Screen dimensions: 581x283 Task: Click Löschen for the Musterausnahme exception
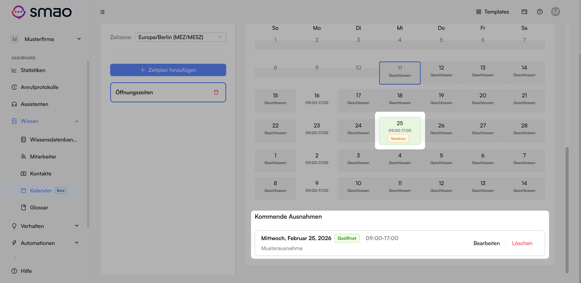(522, 243)
